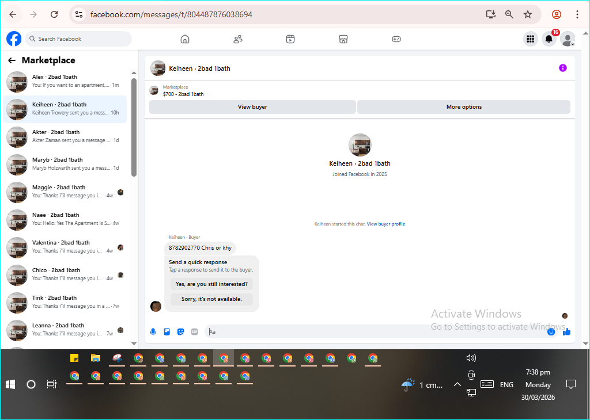590x420 pixels.
Task: Open Task View on the taskbar
Action: click(x=51, y=384)
